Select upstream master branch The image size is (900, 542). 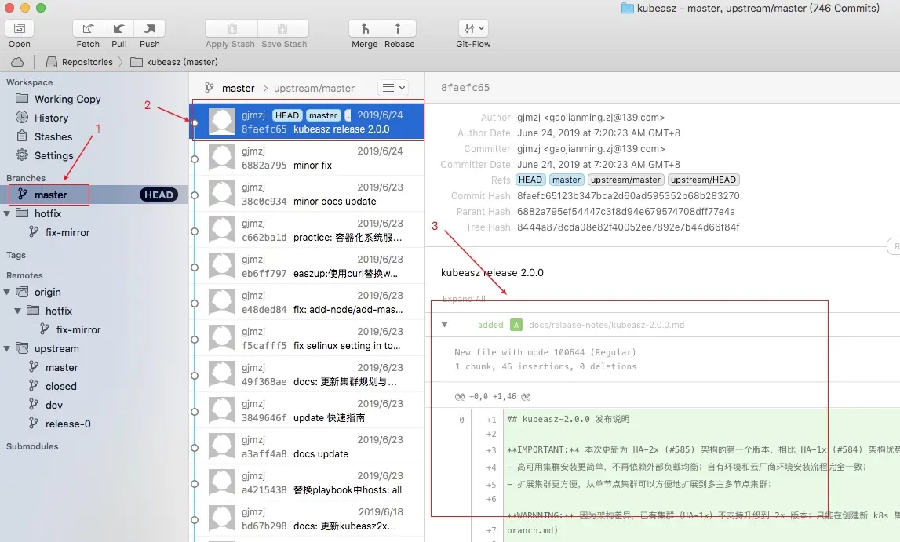coord(61,368)
